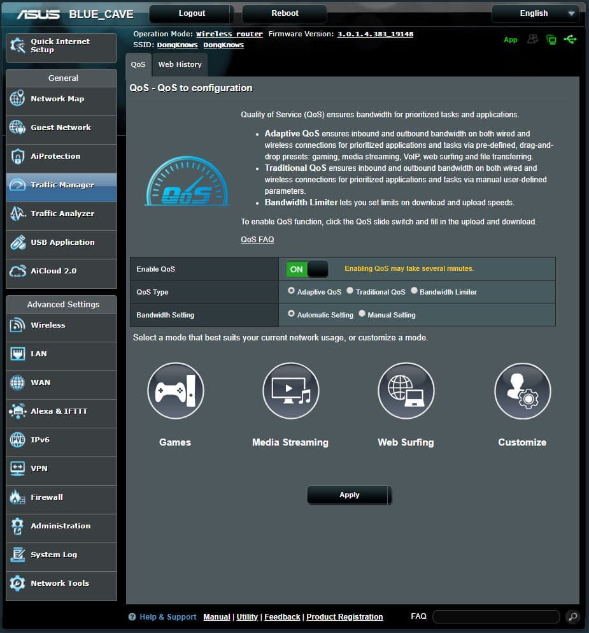Viewport: 589px width, 633px height.
Task: Choose the Web Surfing mode icon
Action: coord(406,391)
